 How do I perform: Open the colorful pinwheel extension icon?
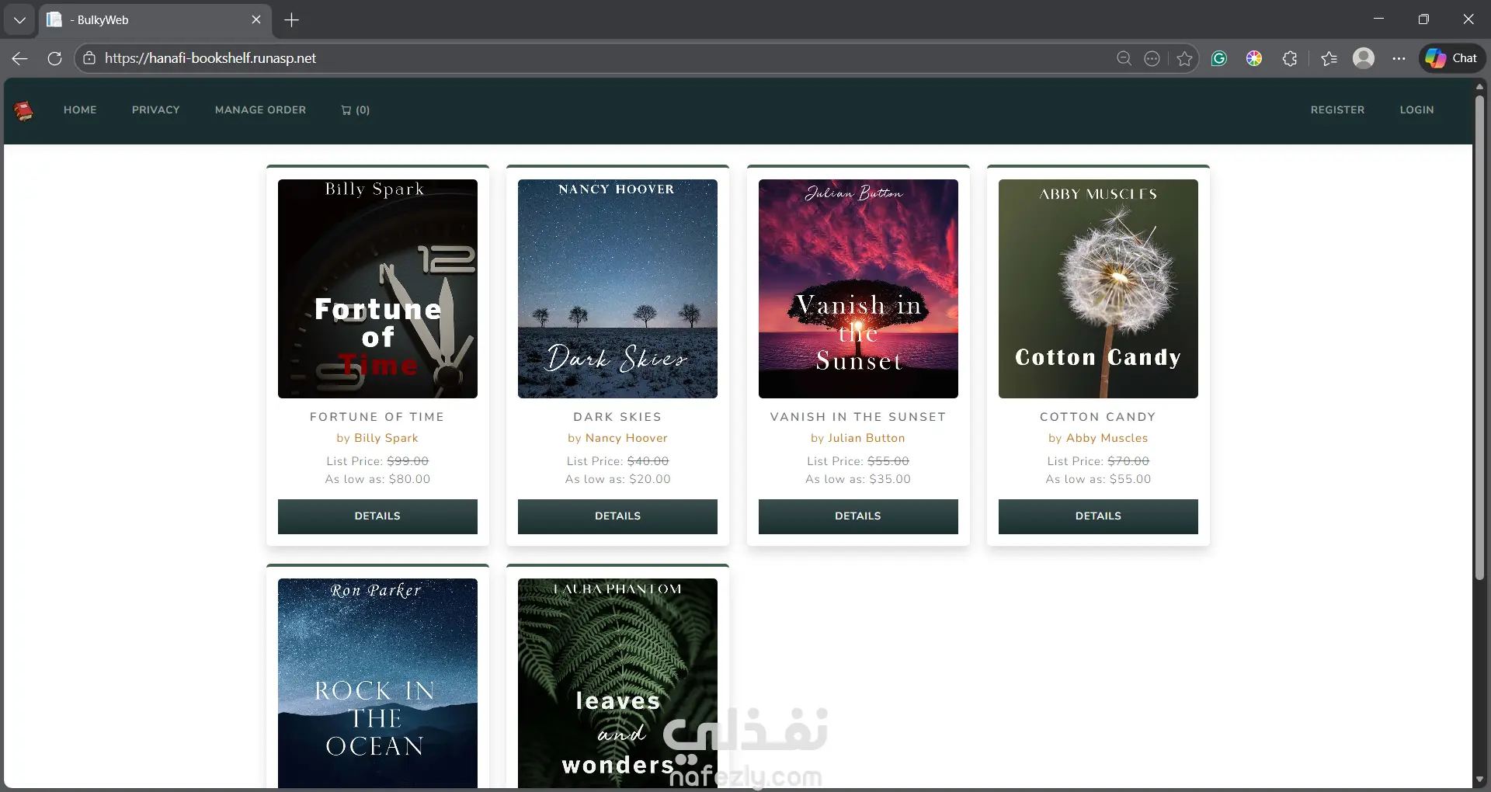1254,58
